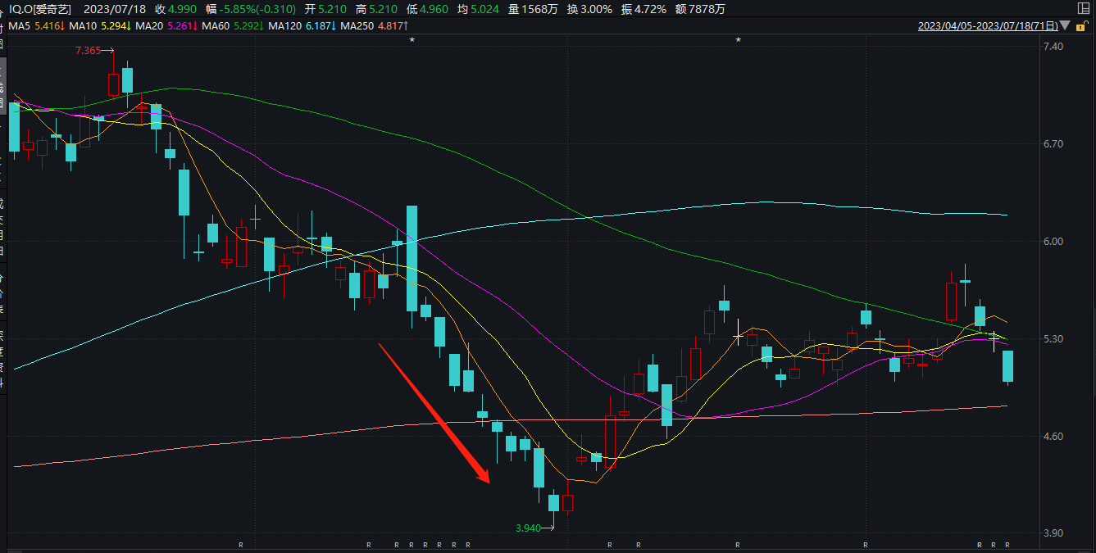Select the MA5 5.416 indicator label
This screenshot has height=553, width=1096.
[x=35, y=26]
